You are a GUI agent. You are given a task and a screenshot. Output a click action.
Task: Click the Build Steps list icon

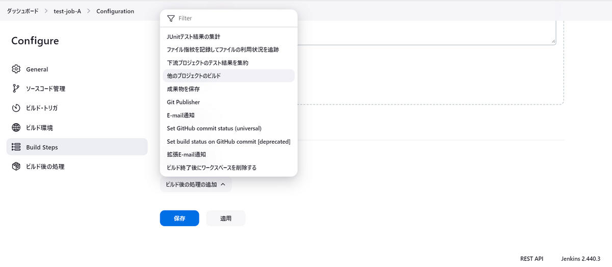point(16,147)
